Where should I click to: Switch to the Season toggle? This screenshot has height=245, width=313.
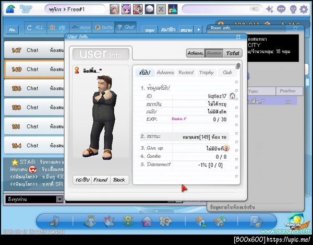point(214,53)
